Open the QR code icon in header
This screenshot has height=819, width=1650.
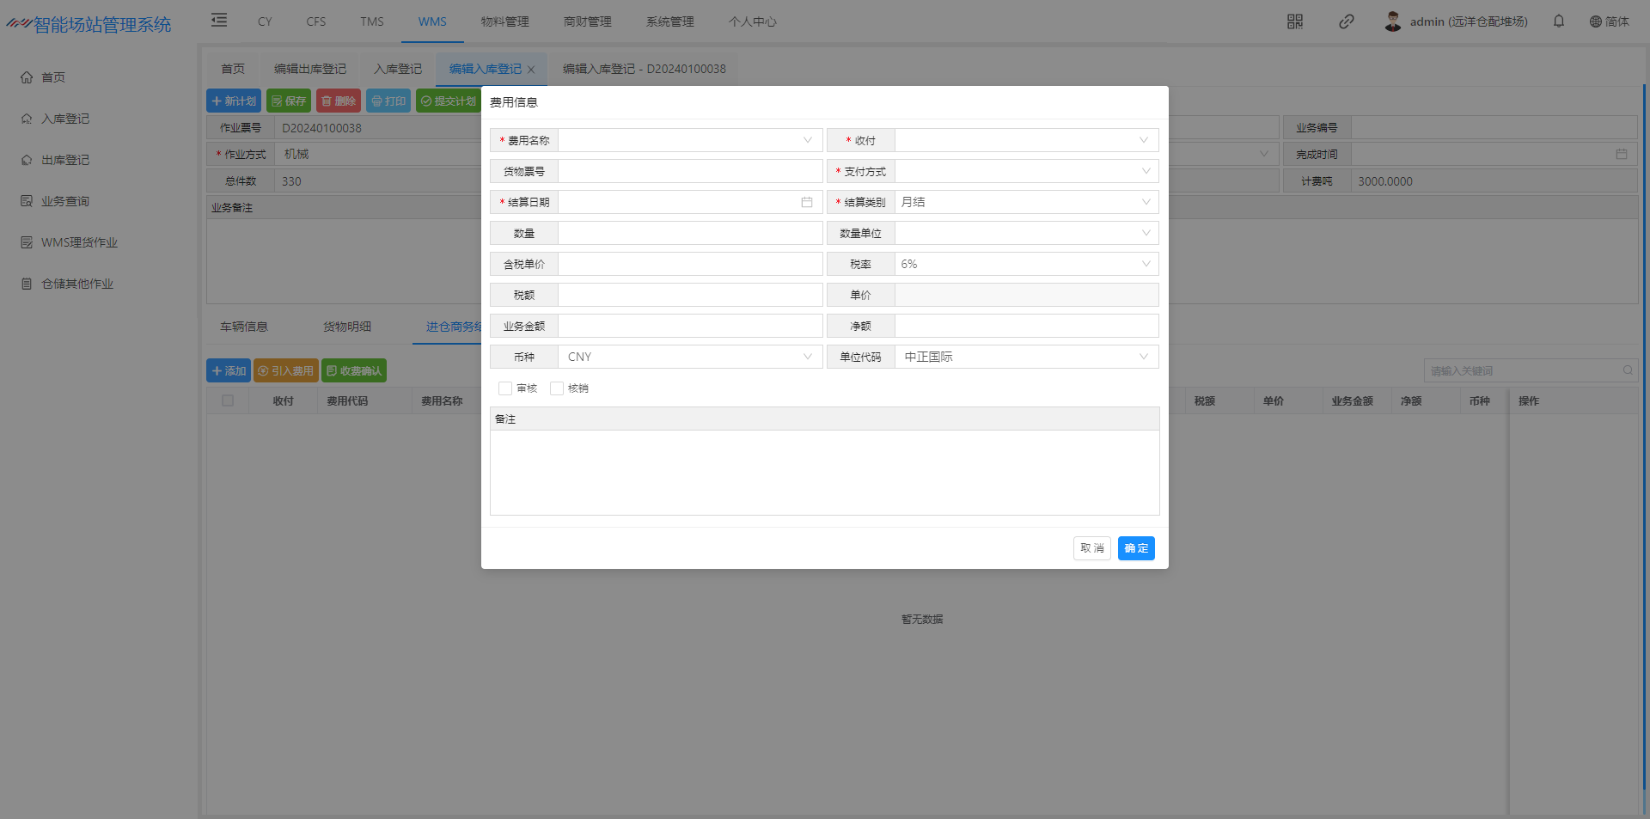tap(1294, 21)
